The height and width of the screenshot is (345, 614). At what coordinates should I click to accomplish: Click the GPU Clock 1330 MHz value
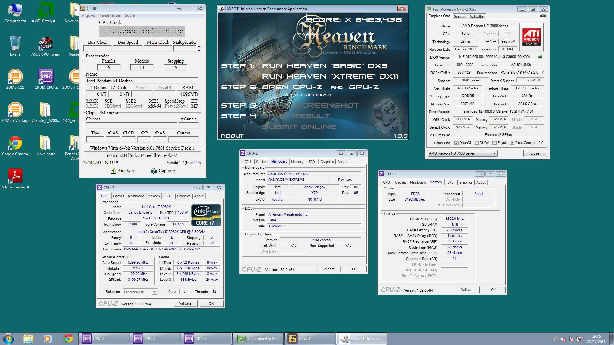[462, 119]
